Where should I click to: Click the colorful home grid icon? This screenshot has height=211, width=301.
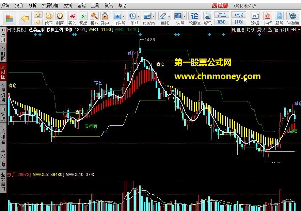pos(10,18)
